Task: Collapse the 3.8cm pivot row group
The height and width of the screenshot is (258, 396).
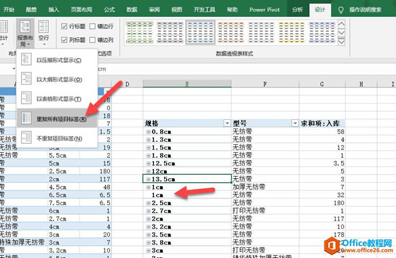Action: point(148,242)
